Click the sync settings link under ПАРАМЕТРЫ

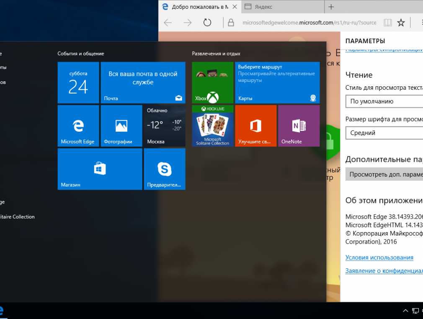coord(384,49)
